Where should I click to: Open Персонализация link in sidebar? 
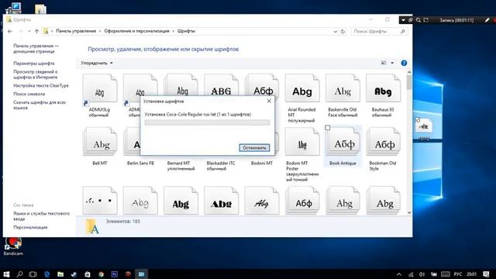click(30, 227)
